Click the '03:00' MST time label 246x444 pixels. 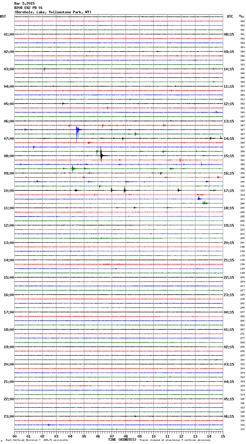[x=9, y=69]
